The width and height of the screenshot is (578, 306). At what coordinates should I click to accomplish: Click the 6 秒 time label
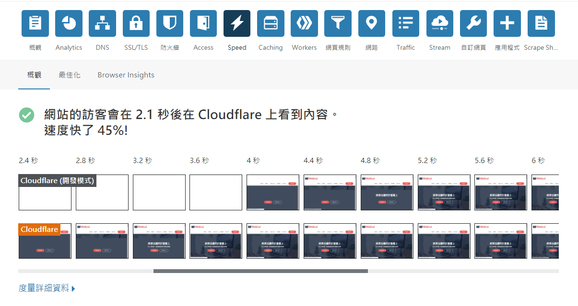pos(538,161)
